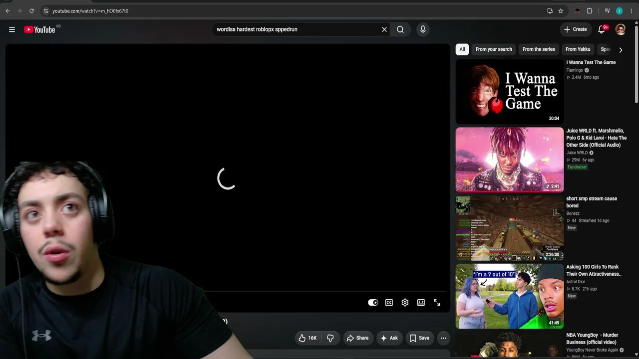
Task: Start voice search with the microphone
Action: (x=423, y=29)
